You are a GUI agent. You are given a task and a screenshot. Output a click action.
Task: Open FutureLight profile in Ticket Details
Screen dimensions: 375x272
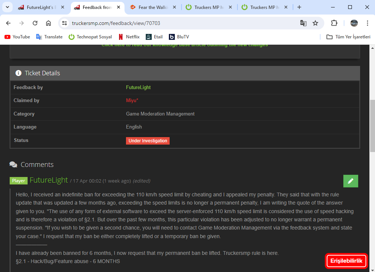point(138,88)
